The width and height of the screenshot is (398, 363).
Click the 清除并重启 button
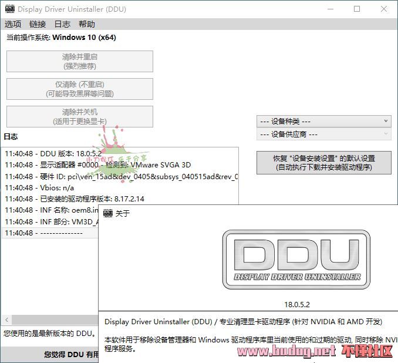[x=80, y=61]
